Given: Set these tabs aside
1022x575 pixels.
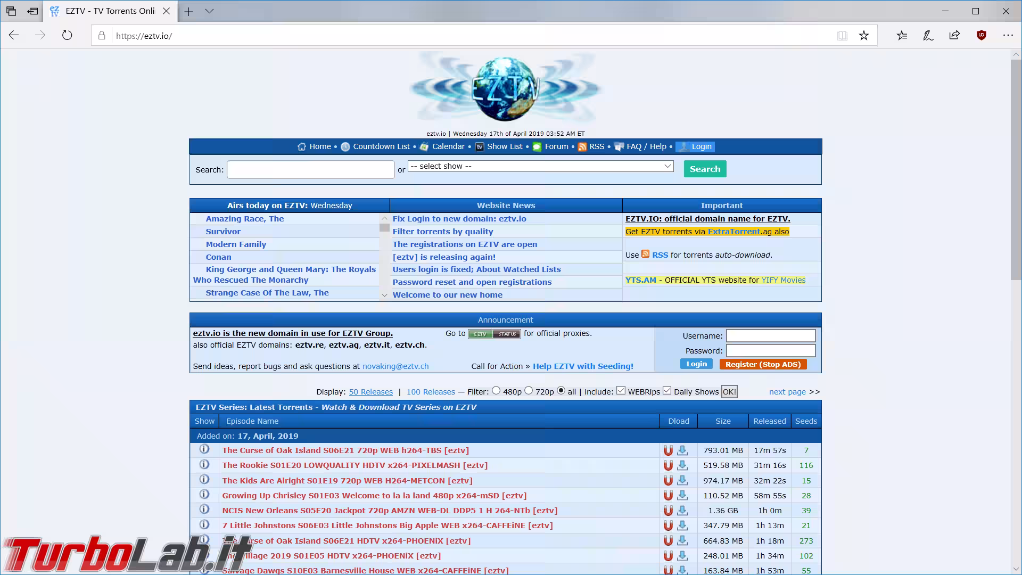Looking at the screenshot, I should (x=32, y=11).
